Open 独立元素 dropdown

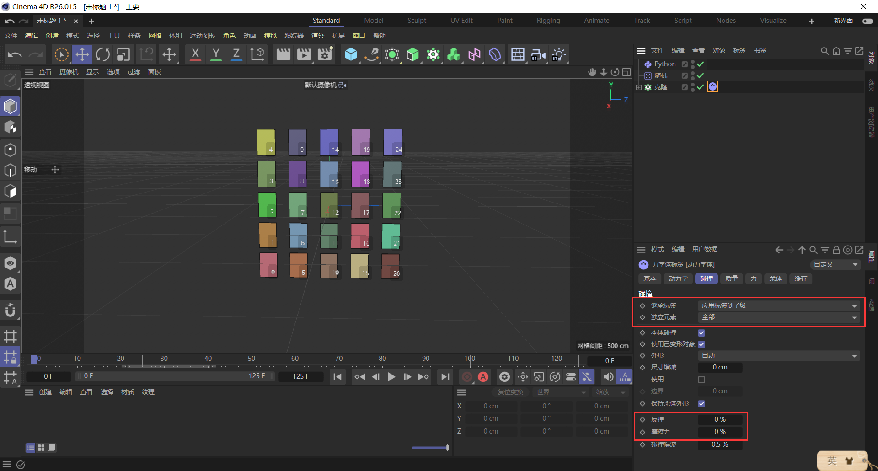[x=779, y=317]
